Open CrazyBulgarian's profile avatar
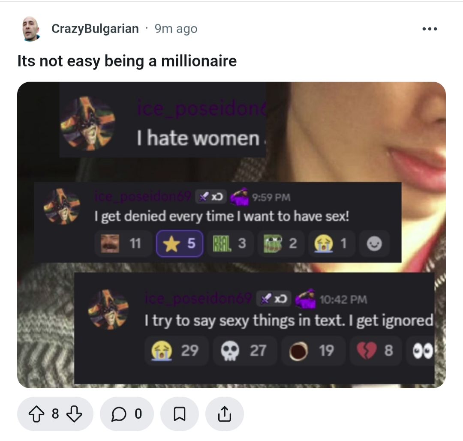Screen dimensions: 463x441 coord(31,29)
